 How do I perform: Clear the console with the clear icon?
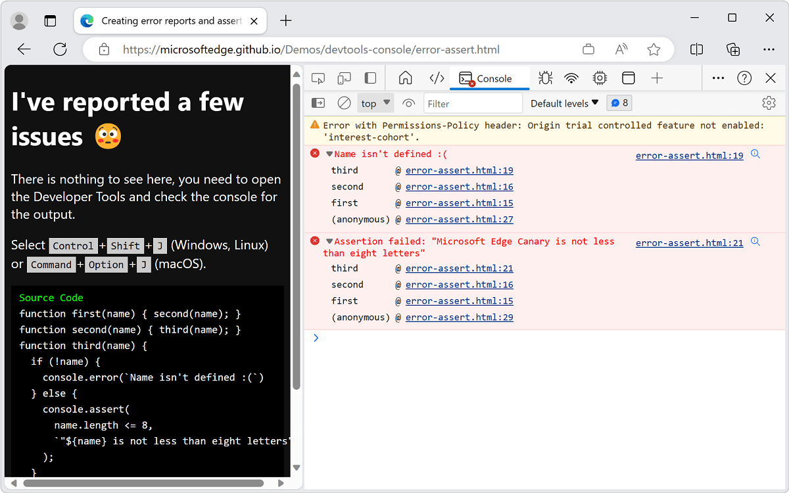click(x=343, y=103)
